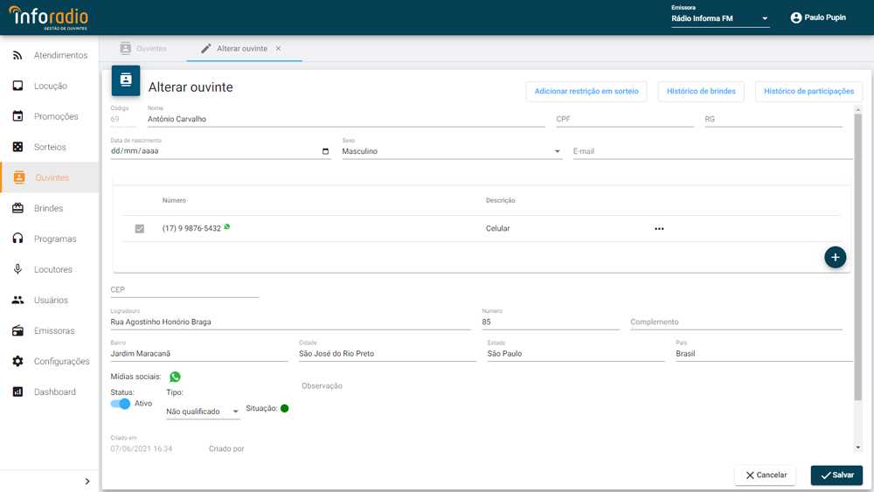Click the phone number (17) 9 9876-5432
The image size is (874, 492).
tap(191, 228)
